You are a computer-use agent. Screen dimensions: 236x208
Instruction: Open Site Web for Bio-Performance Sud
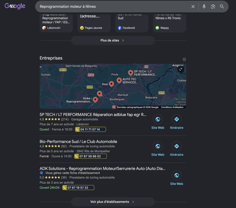point(158,149)
